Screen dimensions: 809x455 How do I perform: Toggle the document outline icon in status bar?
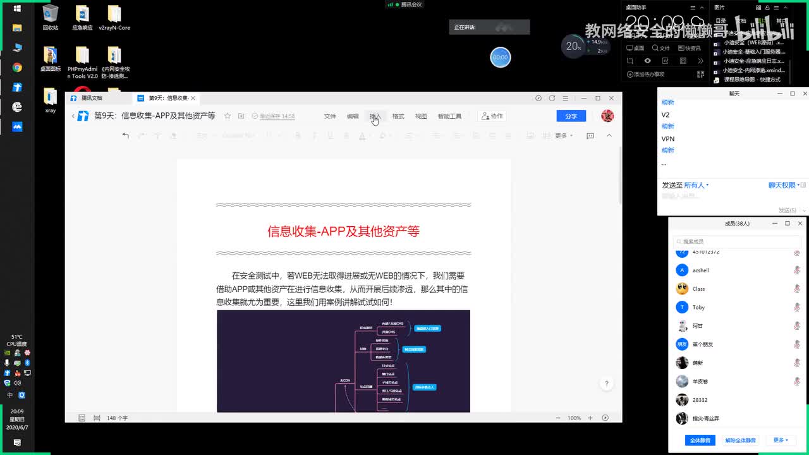pyautogui.click(x=82, y=418)
